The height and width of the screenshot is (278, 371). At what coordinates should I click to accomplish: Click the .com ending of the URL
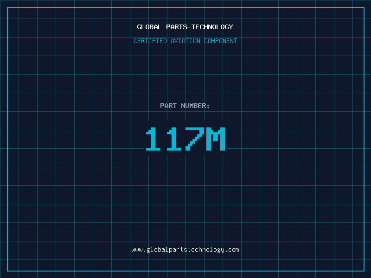point(232,250)
